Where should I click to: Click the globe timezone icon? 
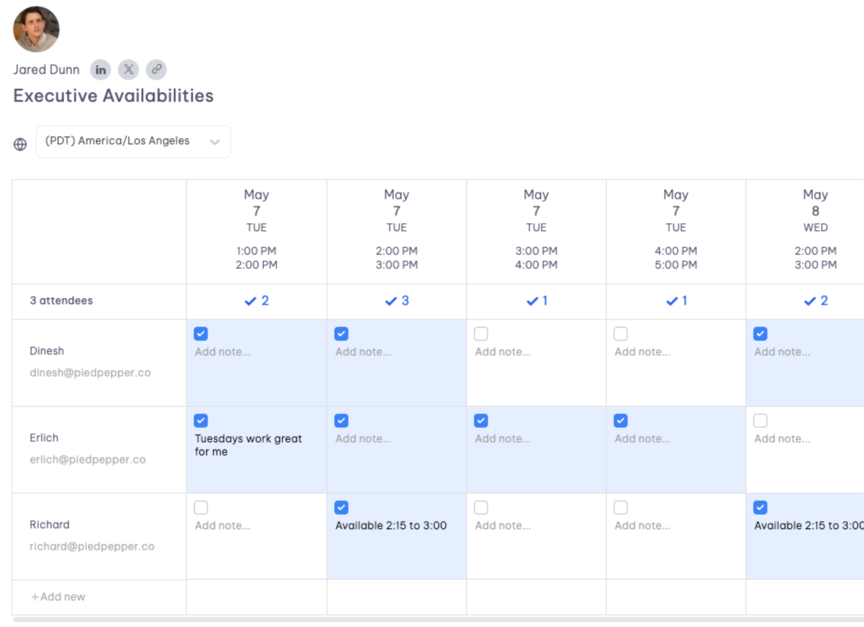20,144
